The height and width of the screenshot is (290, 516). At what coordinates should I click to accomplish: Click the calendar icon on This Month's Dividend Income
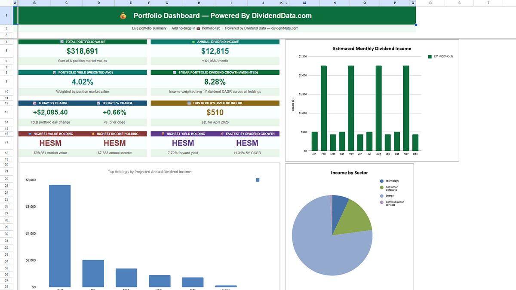tap(188, 103)
